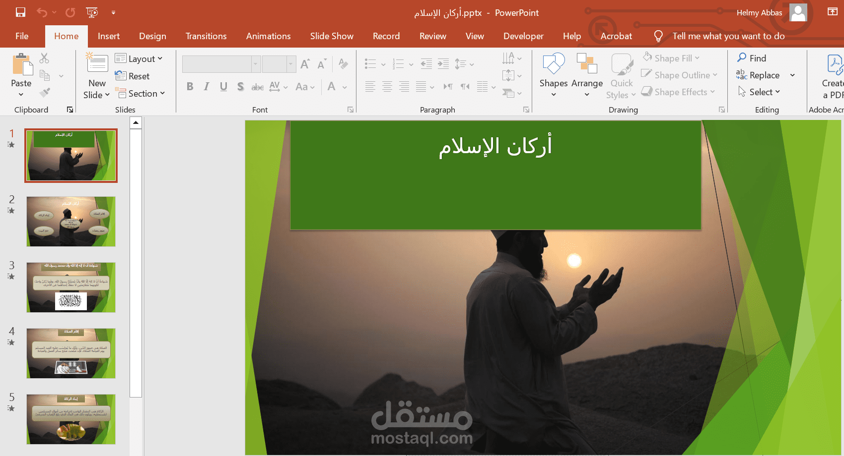Set right-to-left text direction
The width and height of the screenshot is (844, 456).
point(465,87)
